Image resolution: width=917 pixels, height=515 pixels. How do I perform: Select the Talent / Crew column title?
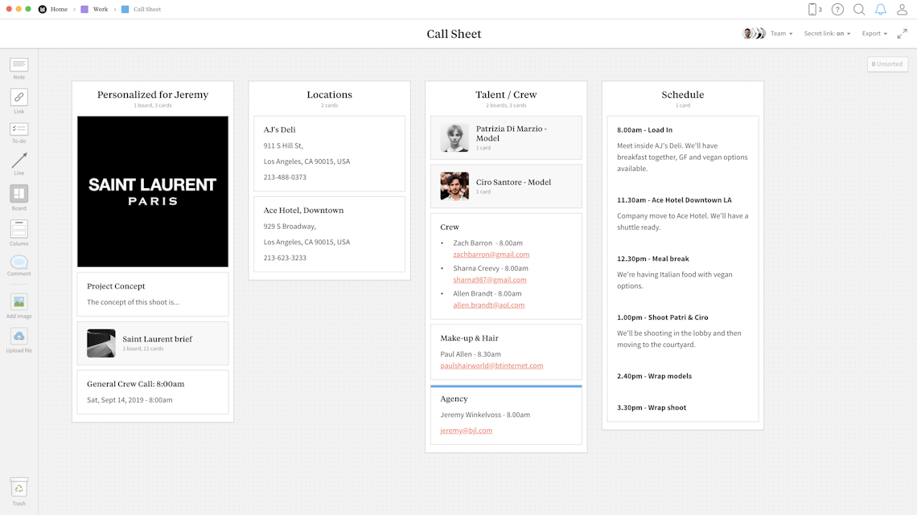click(x=506, y=95)
